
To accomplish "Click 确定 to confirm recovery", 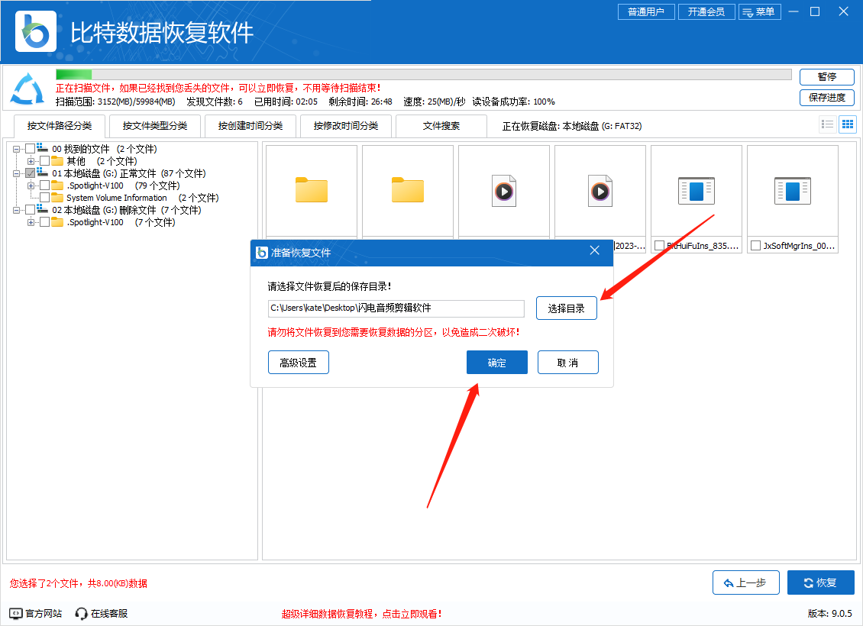I will click(x=496, y=362).
